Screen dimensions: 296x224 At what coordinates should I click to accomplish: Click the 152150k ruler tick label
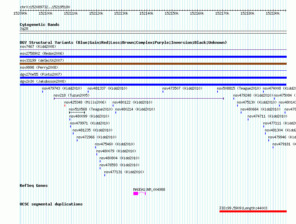tap(172, 13)
